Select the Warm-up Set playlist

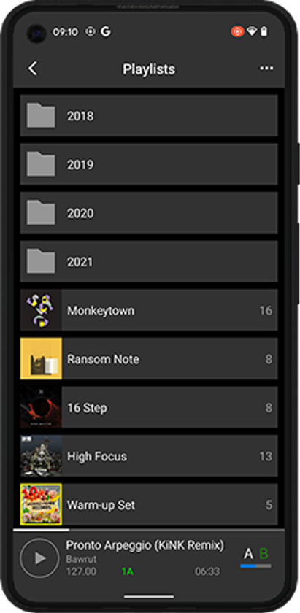click(149, 504)
